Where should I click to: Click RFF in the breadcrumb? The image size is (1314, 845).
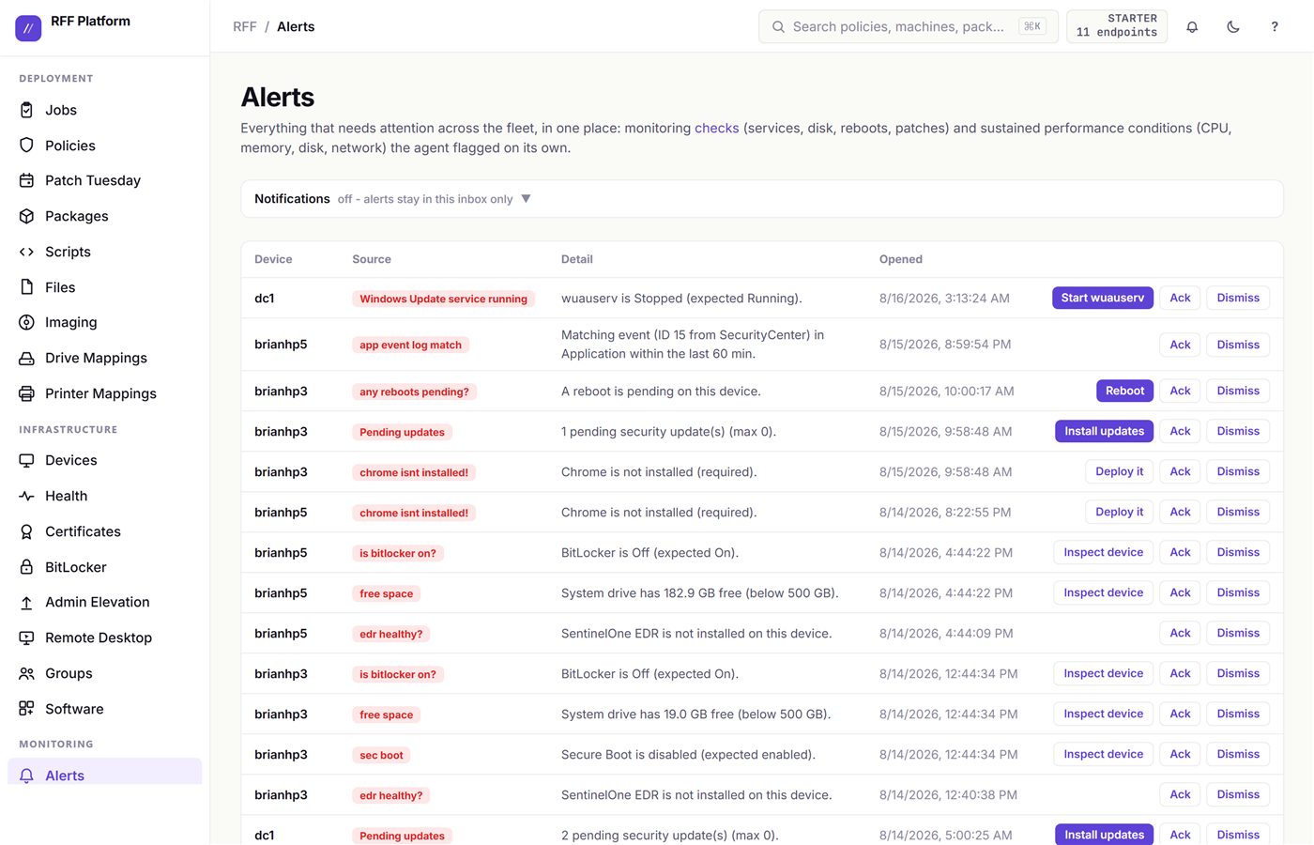click(x=244, y=26)
